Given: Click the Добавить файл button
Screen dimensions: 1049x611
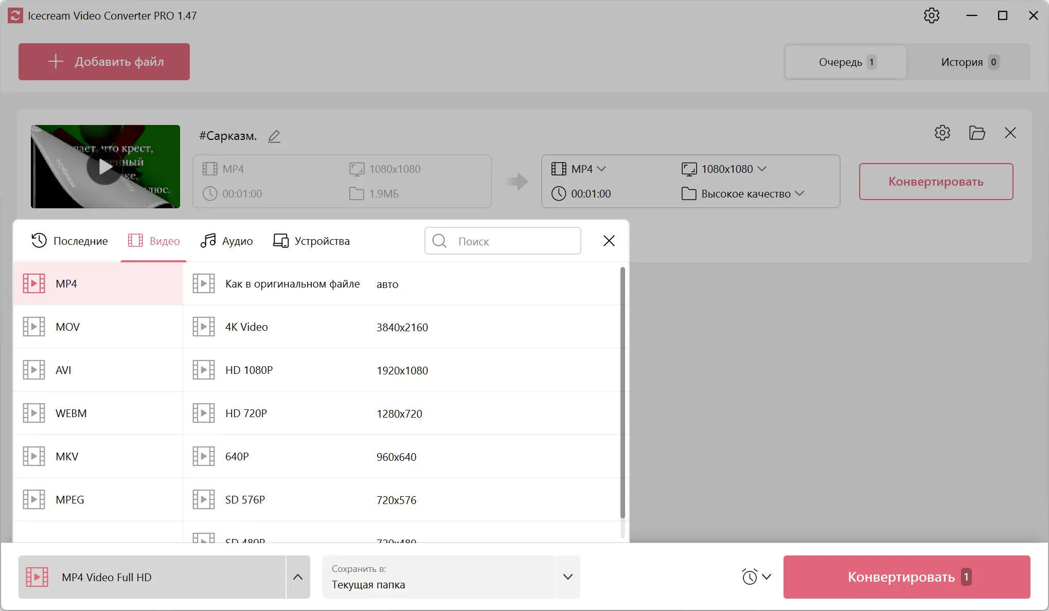Looking at the screenshot, I should (x=104, y=62).
